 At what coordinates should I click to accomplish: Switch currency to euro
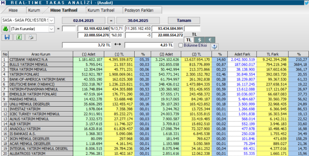tap(210, 40)
